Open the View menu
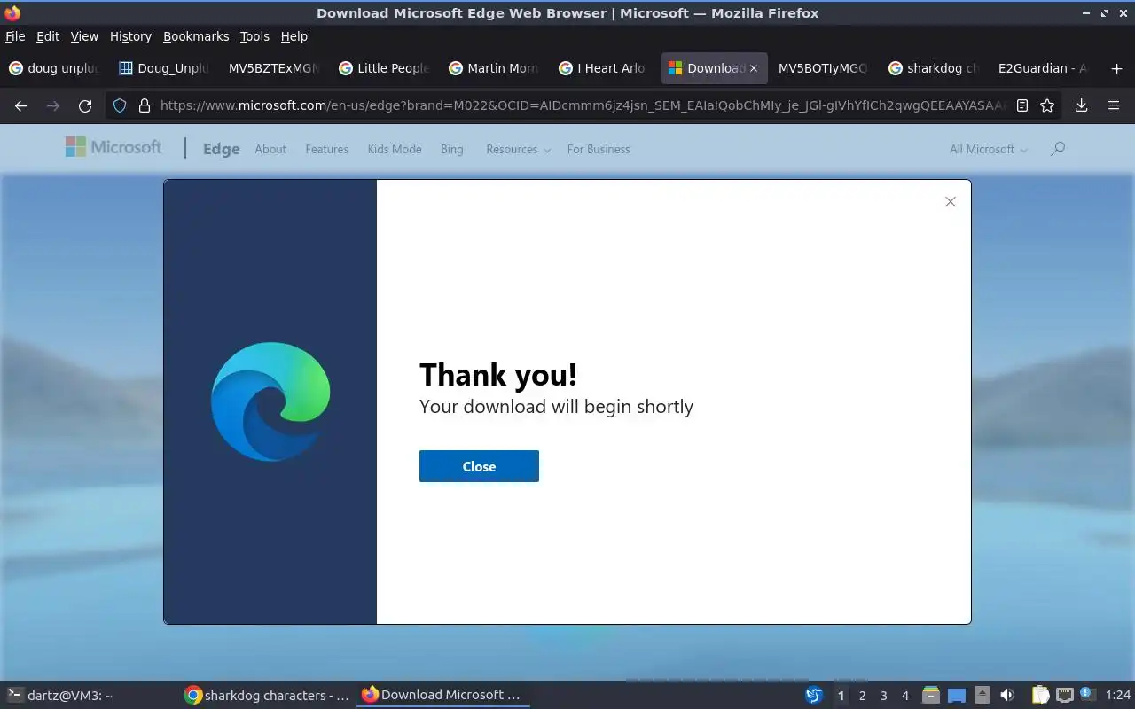This screenshot has height=709, width=1135. click(84, 36)
